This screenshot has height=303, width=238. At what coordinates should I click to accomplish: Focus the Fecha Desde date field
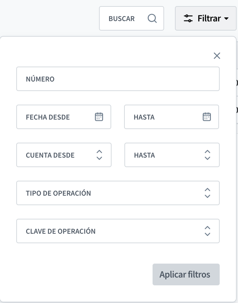[64, 117]
